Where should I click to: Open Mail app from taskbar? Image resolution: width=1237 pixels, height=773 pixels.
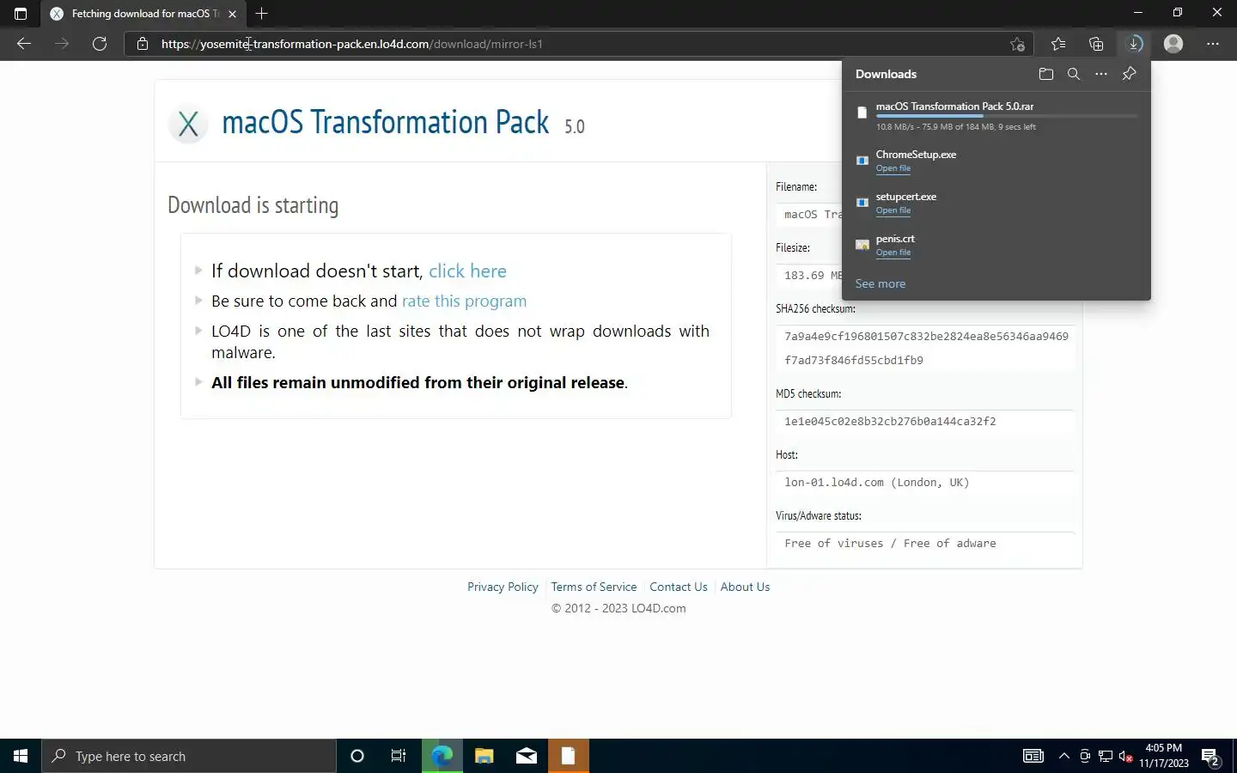[526, 756]
